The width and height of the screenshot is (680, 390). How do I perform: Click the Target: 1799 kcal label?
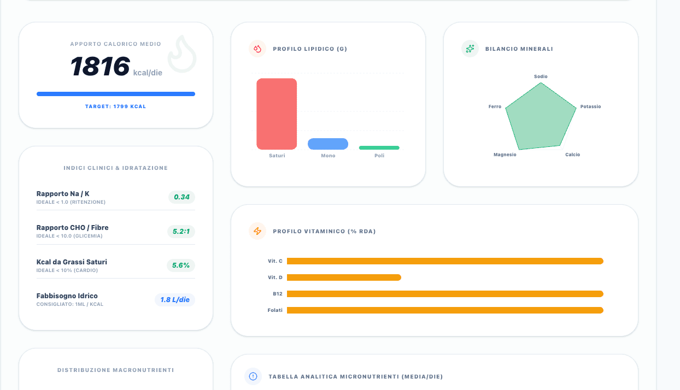pyautogui.click(x=116, y=107)
